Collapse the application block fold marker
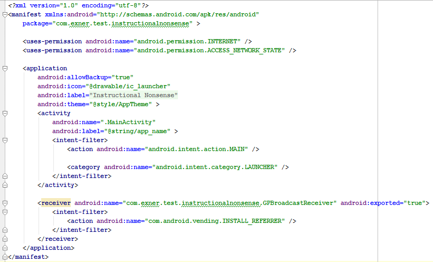Image resolution: width=433 pixels, height=262 pixels. pos(4,69)
